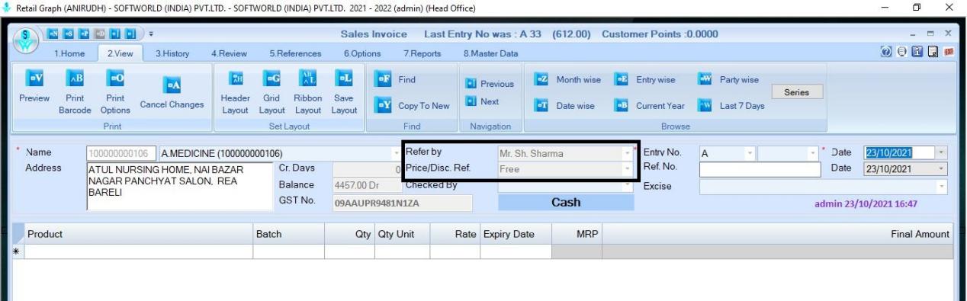Screen dimensions: 967x301
Task: Click the Series button
Action: coord(800,91)
